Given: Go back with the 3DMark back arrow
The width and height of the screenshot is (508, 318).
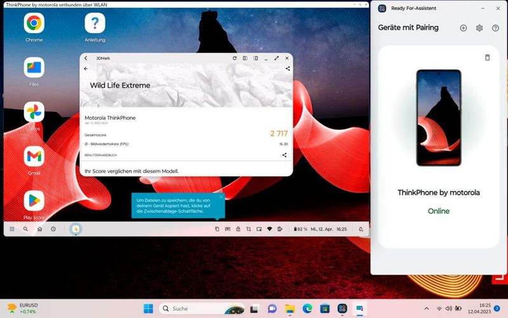Looking at the screenshot, I should pos(86,69).
